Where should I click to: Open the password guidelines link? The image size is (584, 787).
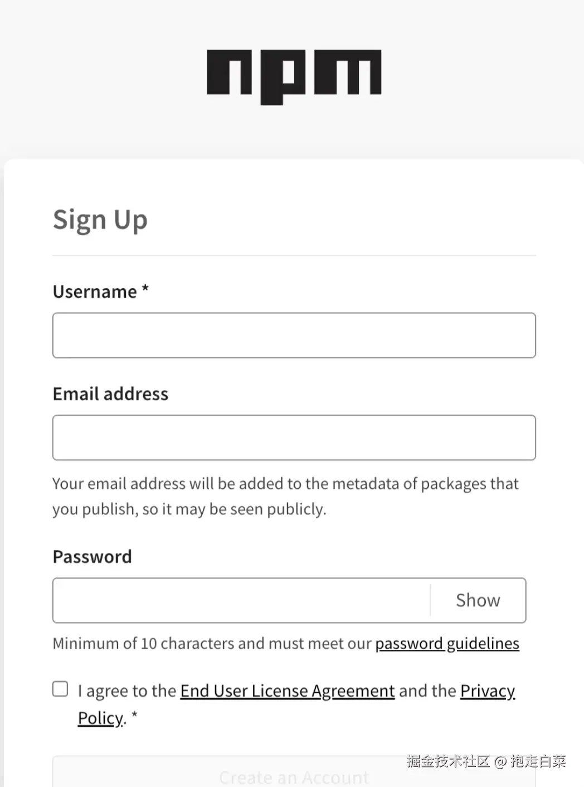447,643
